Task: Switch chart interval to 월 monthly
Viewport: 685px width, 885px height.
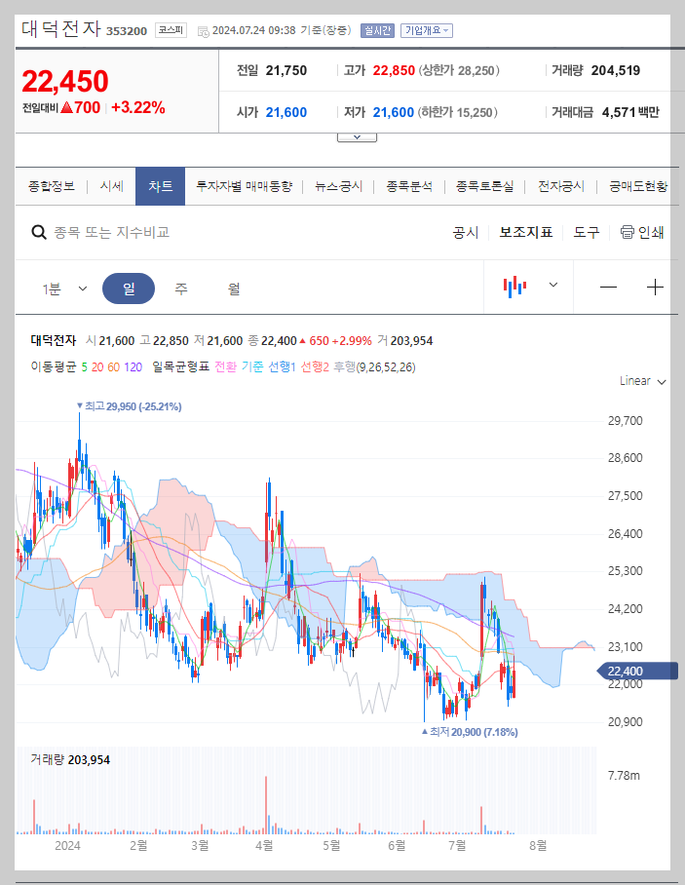Action: click(233, 287)
